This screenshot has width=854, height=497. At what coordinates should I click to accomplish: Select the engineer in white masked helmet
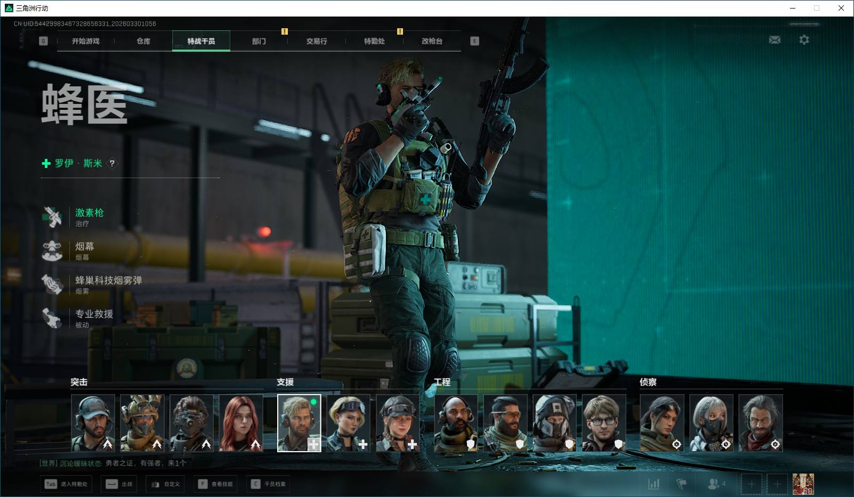click(554, 423)
